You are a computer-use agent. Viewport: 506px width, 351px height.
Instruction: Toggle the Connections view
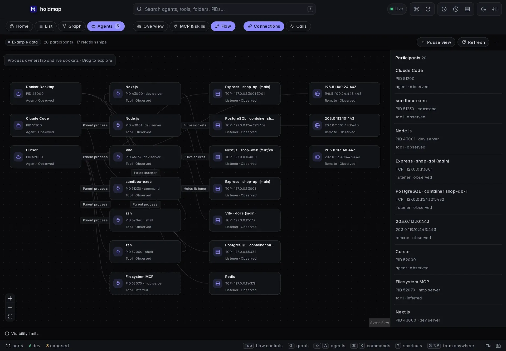[x=264, y=26]
